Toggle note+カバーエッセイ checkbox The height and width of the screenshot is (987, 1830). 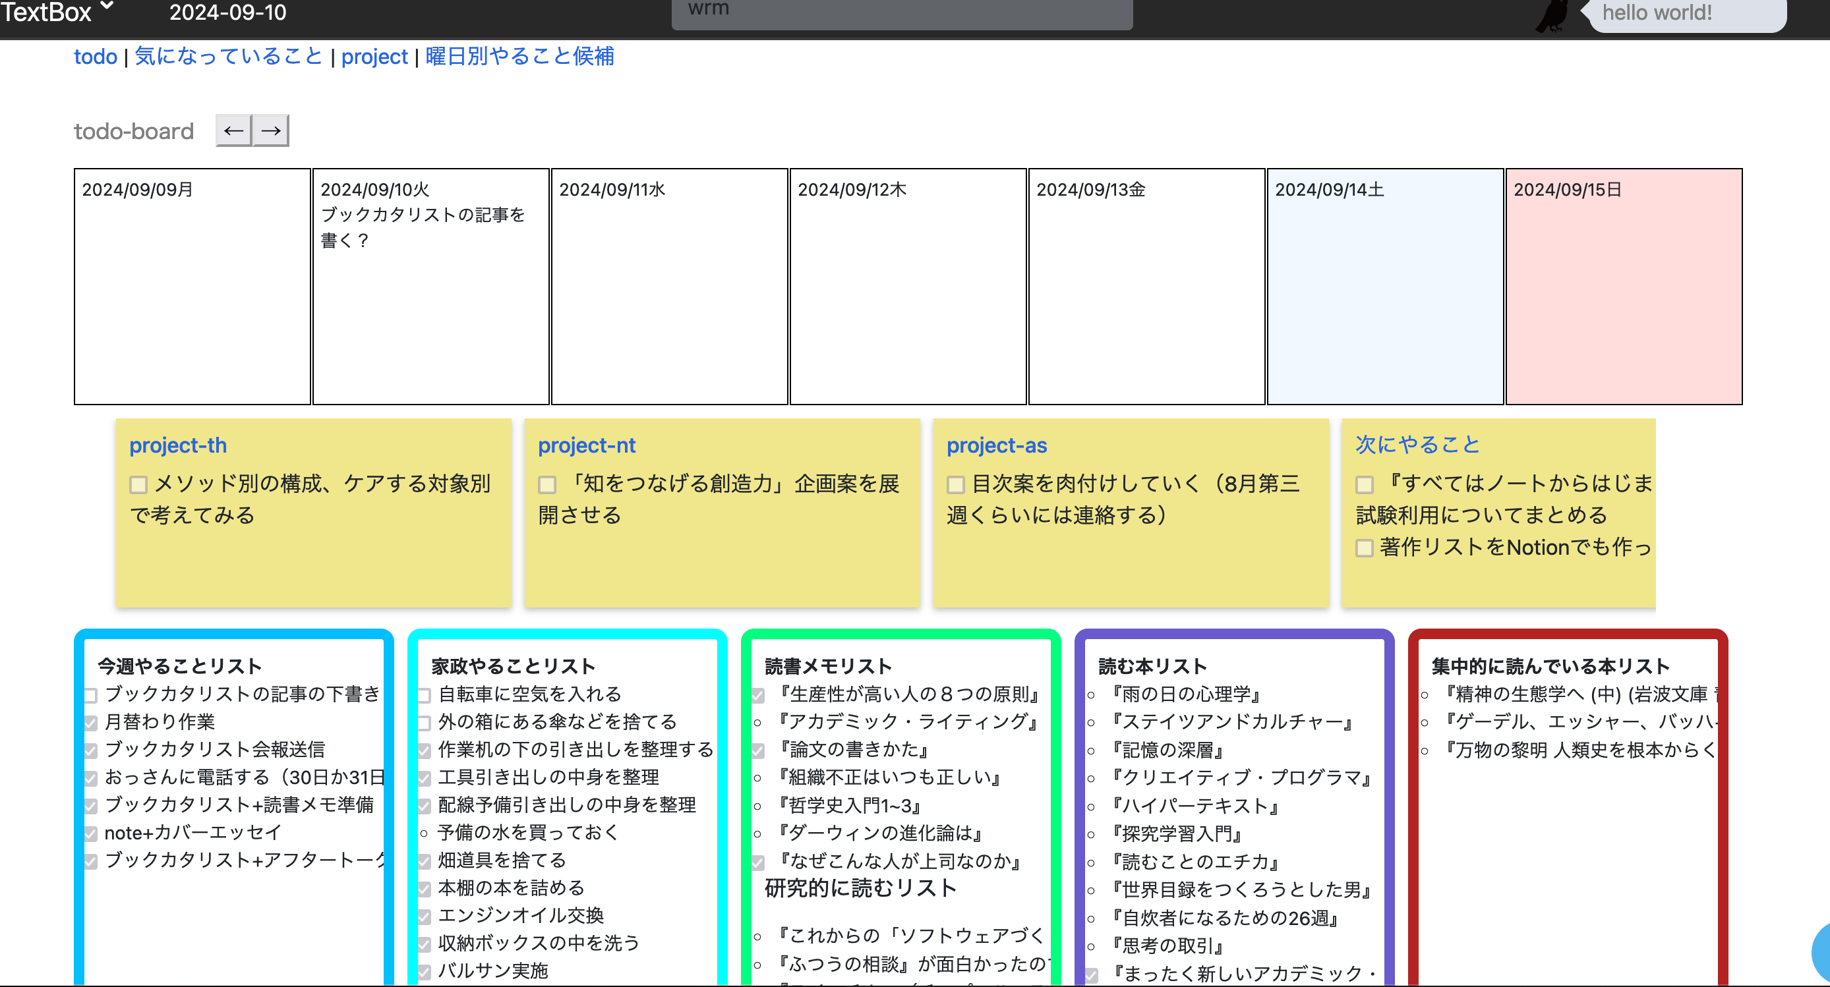pyautogui.click(x=91, y=833)
